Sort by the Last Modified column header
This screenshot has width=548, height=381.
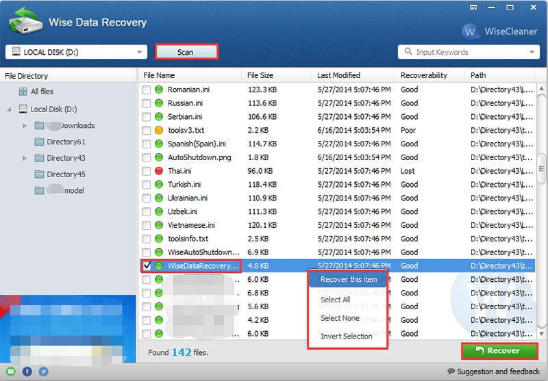tap(353, 75)
